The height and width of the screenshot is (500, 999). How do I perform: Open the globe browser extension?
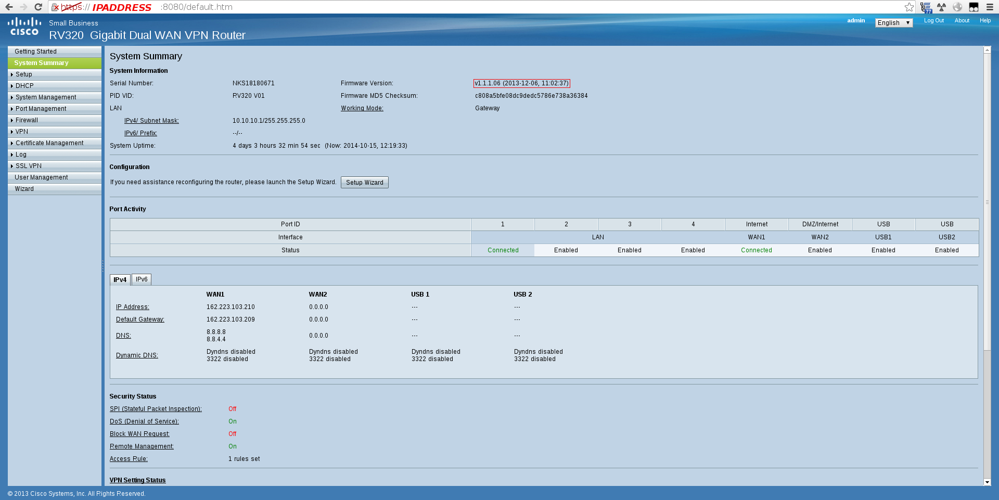pyautogui.click(x=957, y=7)
